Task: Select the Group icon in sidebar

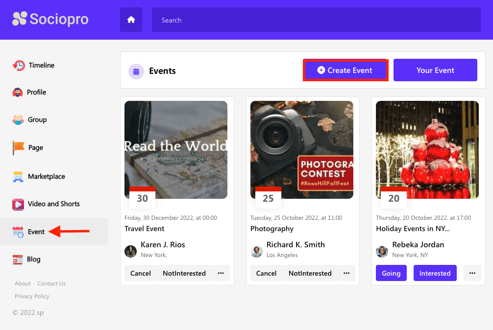Action: [18, 120]
